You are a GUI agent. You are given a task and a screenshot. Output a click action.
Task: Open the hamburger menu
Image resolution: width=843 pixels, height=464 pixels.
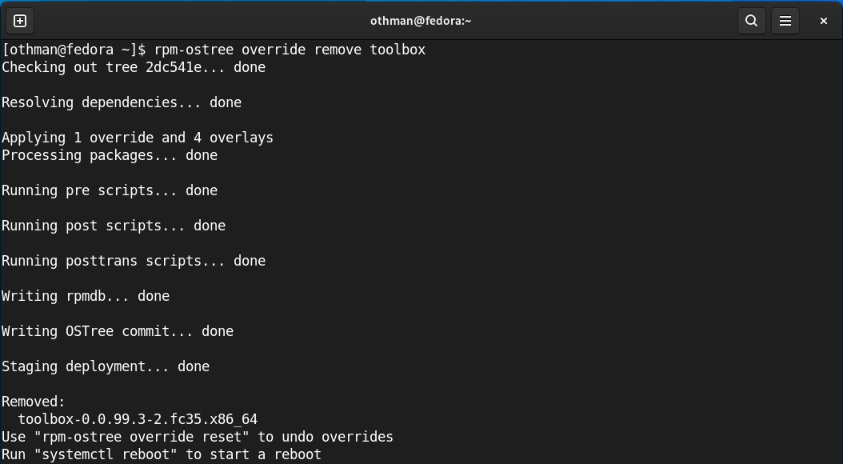785,21
